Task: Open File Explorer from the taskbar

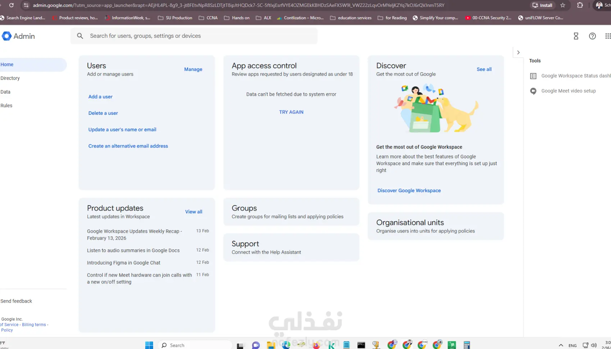Action: [271, 345]
